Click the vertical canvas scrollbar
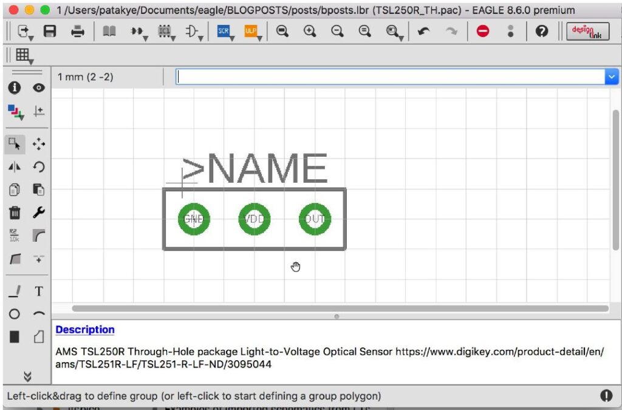622x410 pixels. [x=616, y=180]
